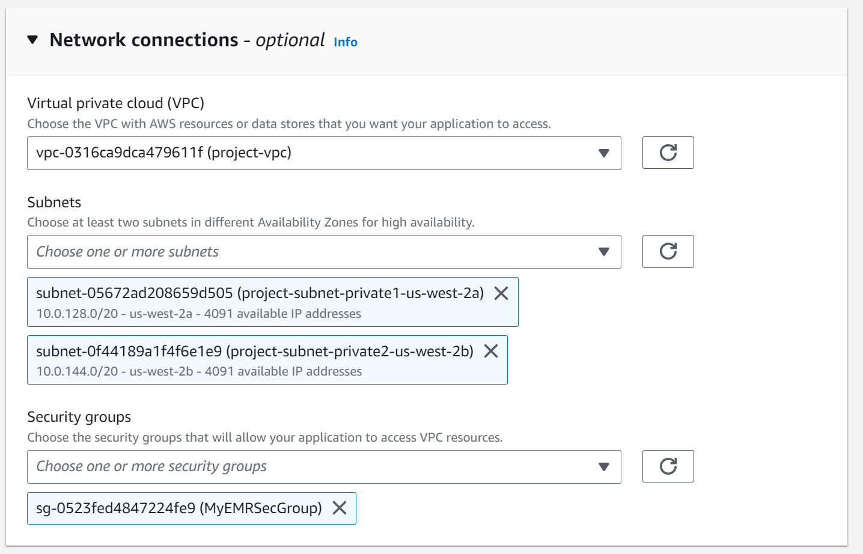Click the 'Choose one or more subnets' placeholder
The width and height of the screenshot is (863, 554).
(127, 252)
